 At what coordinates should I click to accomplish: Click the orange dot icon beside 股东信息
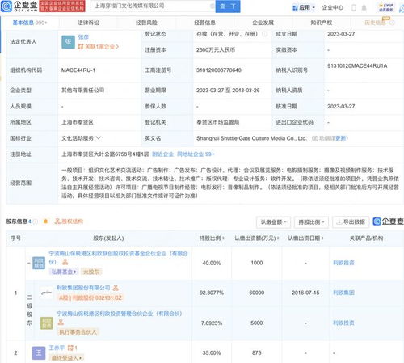[45, 222]
